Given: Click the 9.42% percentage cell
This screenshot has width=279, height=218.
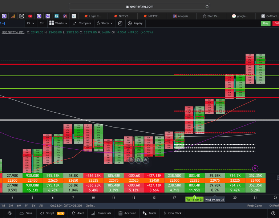Looking at the screenshot, I should (x=235, y=190).
